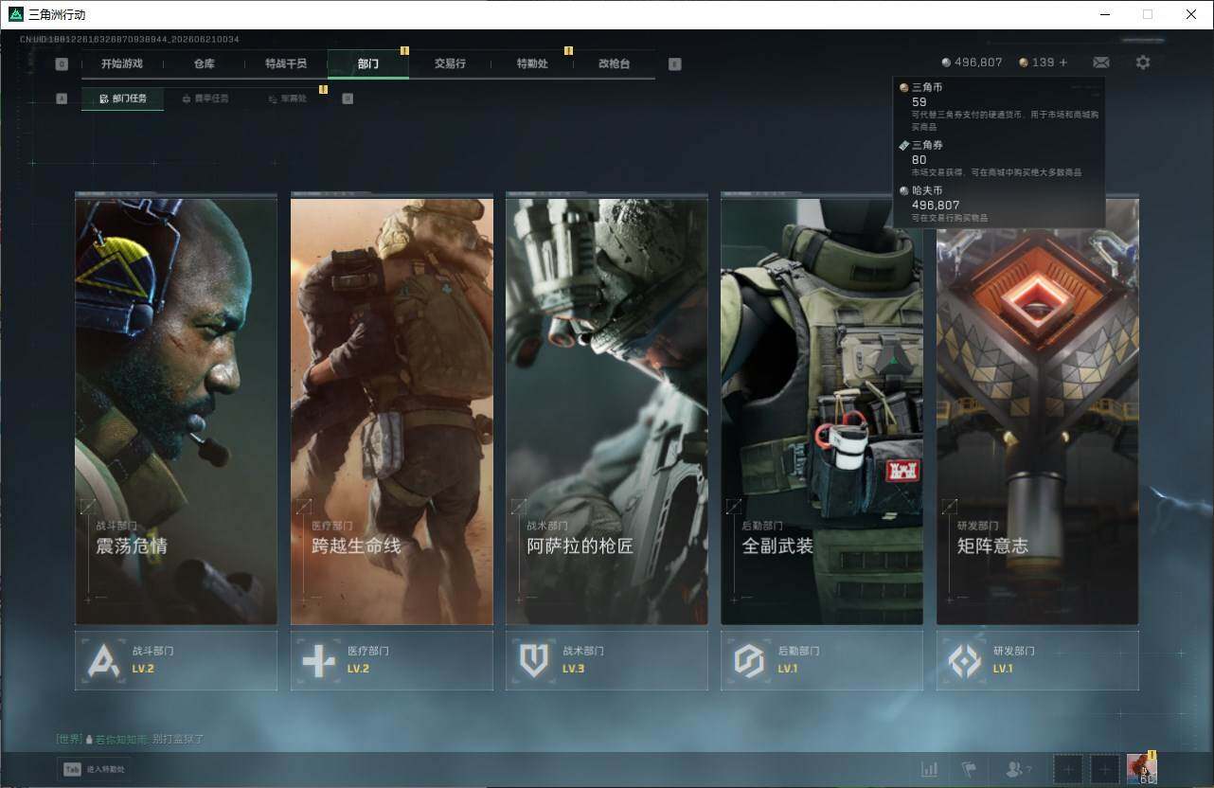The image size is (1214, 788).
Task: Click the 战术部门 shield icon
Action: (x=534, y=660)
